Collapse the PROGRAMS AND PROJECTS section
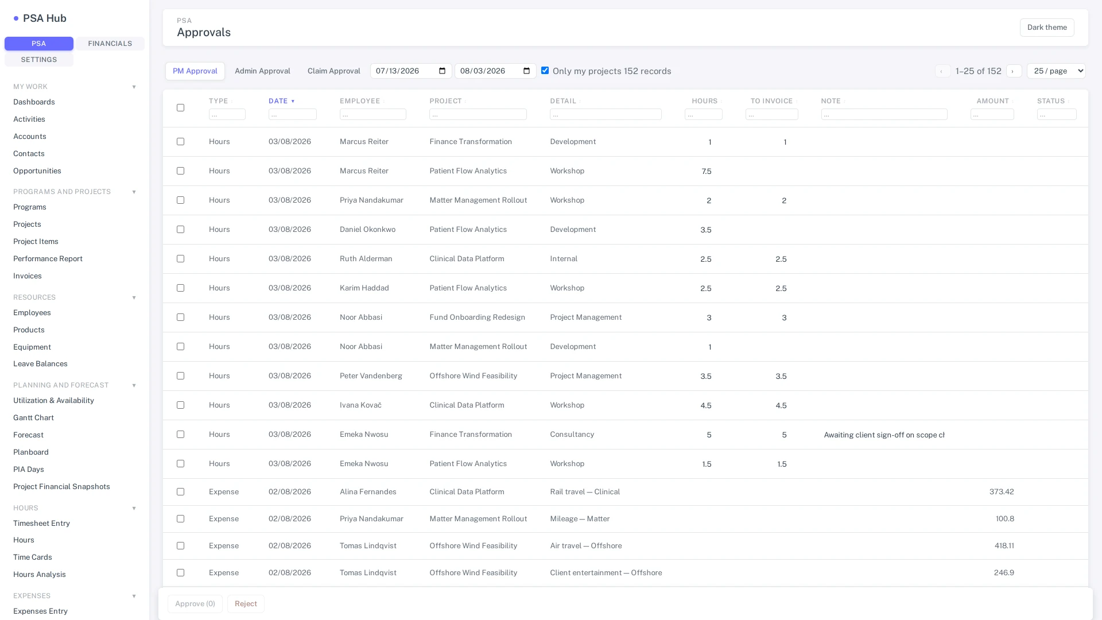The height and width of the screenshot is (620, 1102). coord(134,192)
